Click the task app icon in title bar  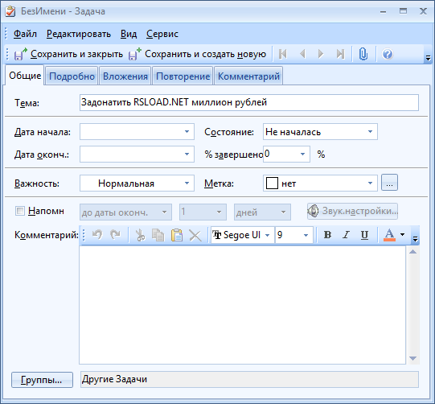pyautogui.click(x=10, y=11)
